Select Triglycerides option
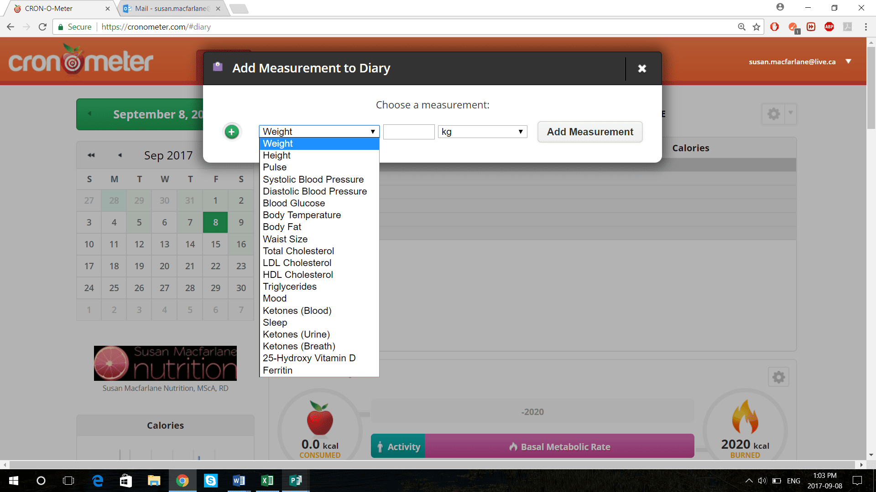Image resolution: width=876 pixels, height=492 pixels. pyautogui.click(x=319, y=287)
